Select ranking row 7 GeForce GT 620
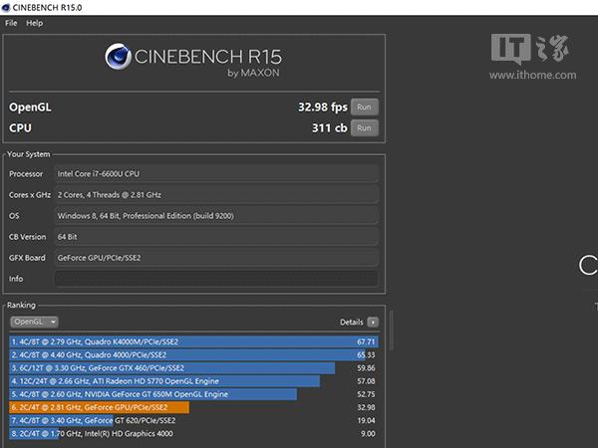Screen dimensions: 598x448 (x=193, y=420)
